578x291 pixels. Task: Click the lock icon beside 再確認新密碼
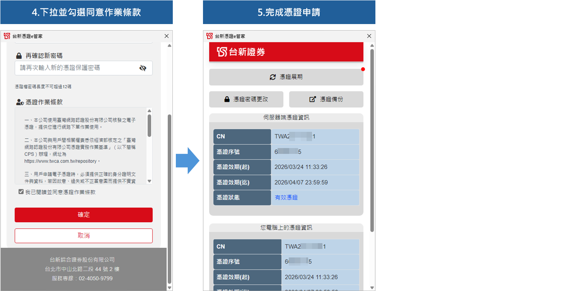pos(19,56)
